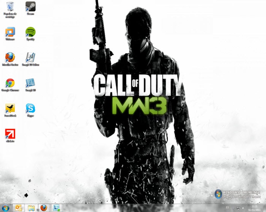This screenshot has height=212, width=266.
Task: Select the red arrow desktop shortcut
Action: tap(10, 134)
